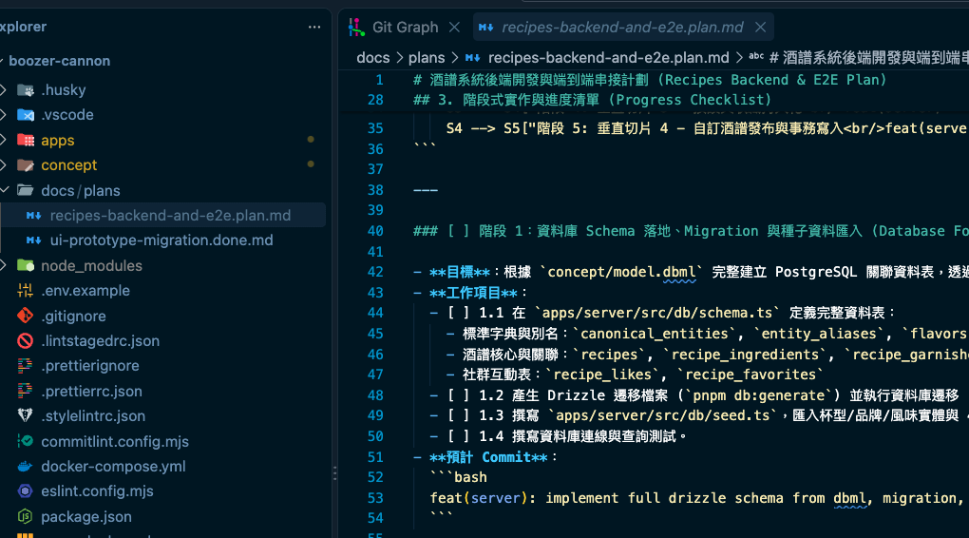The height and width of the screenshot is (538, 969).
Task: Expand the concept folder
Action: [x=4, y=165]
